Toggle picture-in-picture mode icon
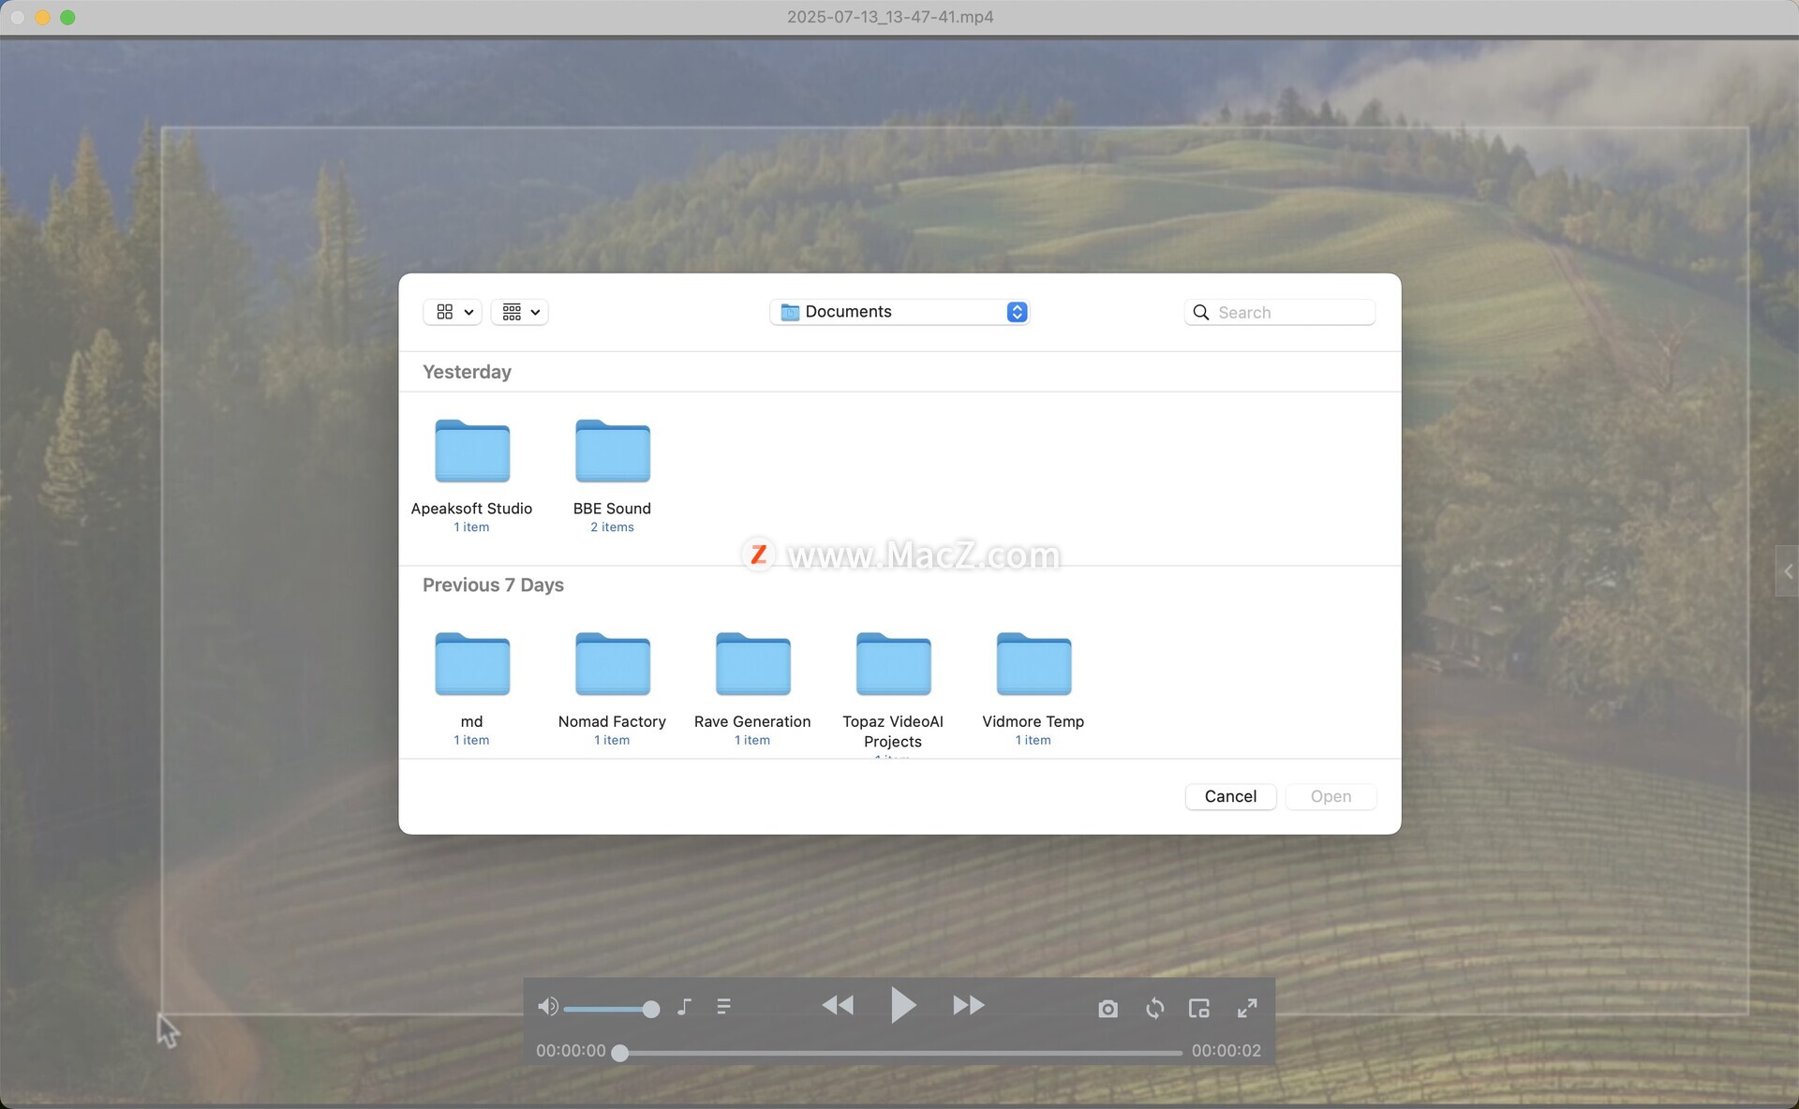1799x1109 pixels. pyautogui.click(x=1199, y=1009)
